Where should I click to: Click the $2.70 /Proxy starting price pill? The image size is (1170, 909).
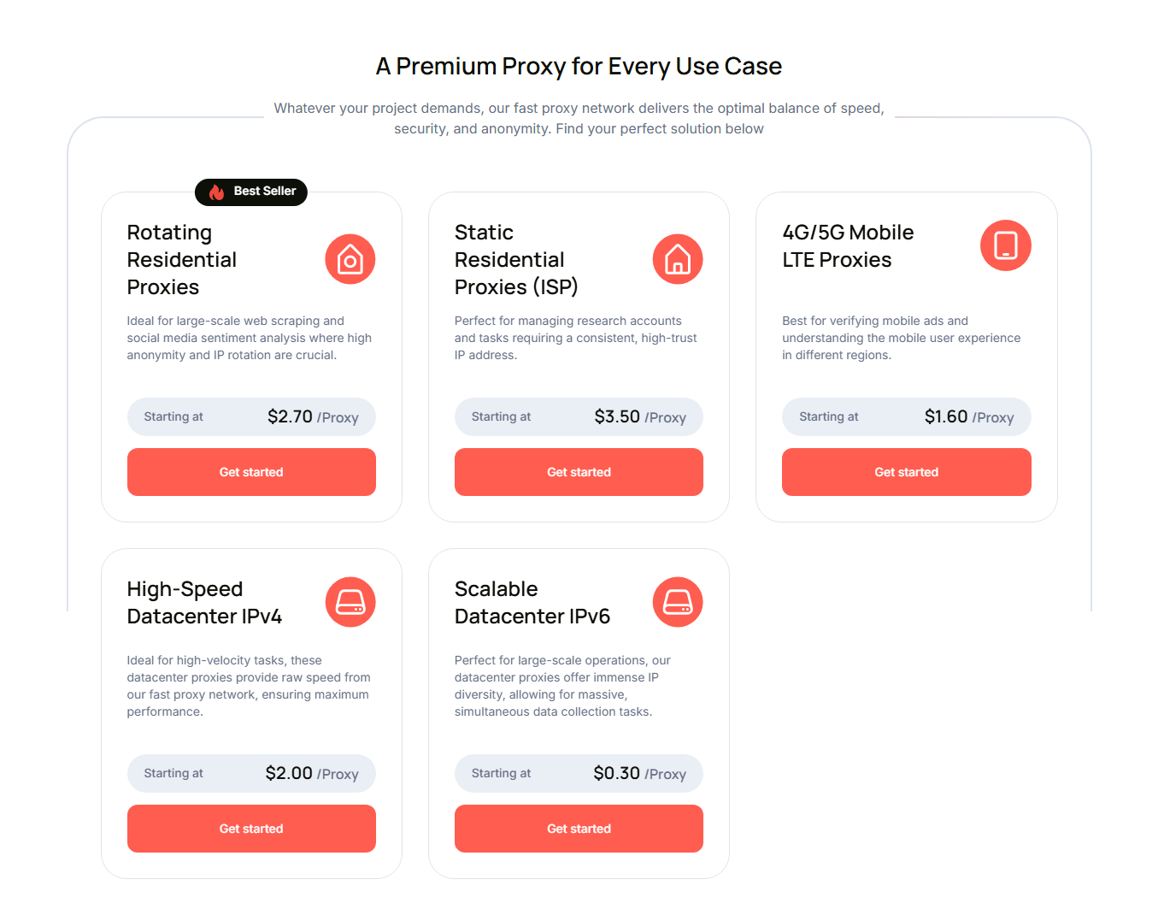coord(251,417)
